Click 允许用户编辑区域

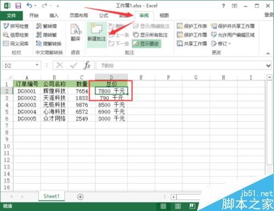[233, 35]
